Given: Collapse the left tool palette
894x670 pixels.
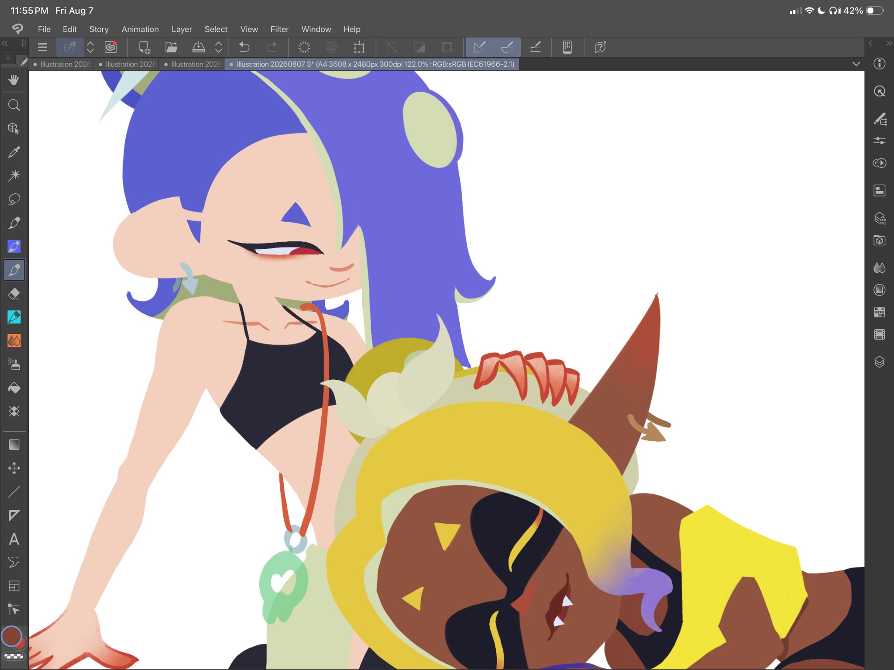Looking at the screenshot, I should (5, 43).
